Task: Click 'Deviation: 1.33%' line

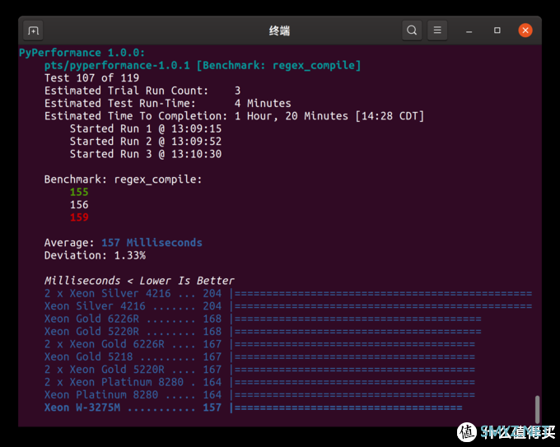Action: pos(95,256)
